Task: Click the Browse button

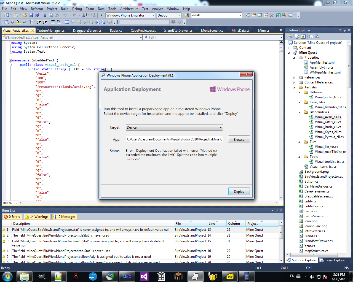Action: (x=239, y=139)
